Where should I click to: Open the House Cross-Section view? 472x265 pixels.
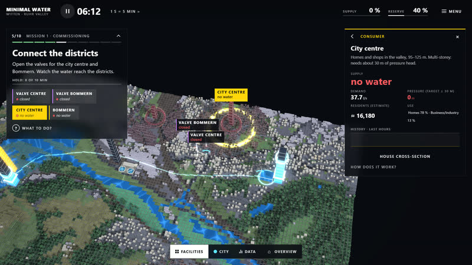click(405, 156)
